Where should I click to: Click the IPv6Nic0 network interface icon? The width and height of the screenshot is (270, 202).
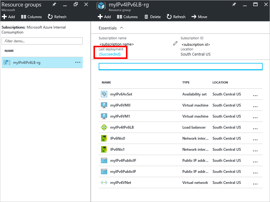[104, 138]
